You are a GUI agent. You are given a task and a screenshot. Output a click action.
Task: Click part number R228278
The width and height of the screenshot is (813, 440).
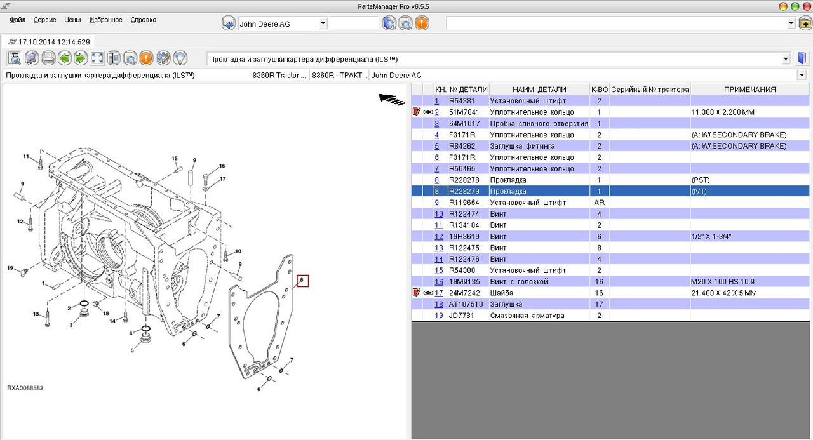coord(464,180)
